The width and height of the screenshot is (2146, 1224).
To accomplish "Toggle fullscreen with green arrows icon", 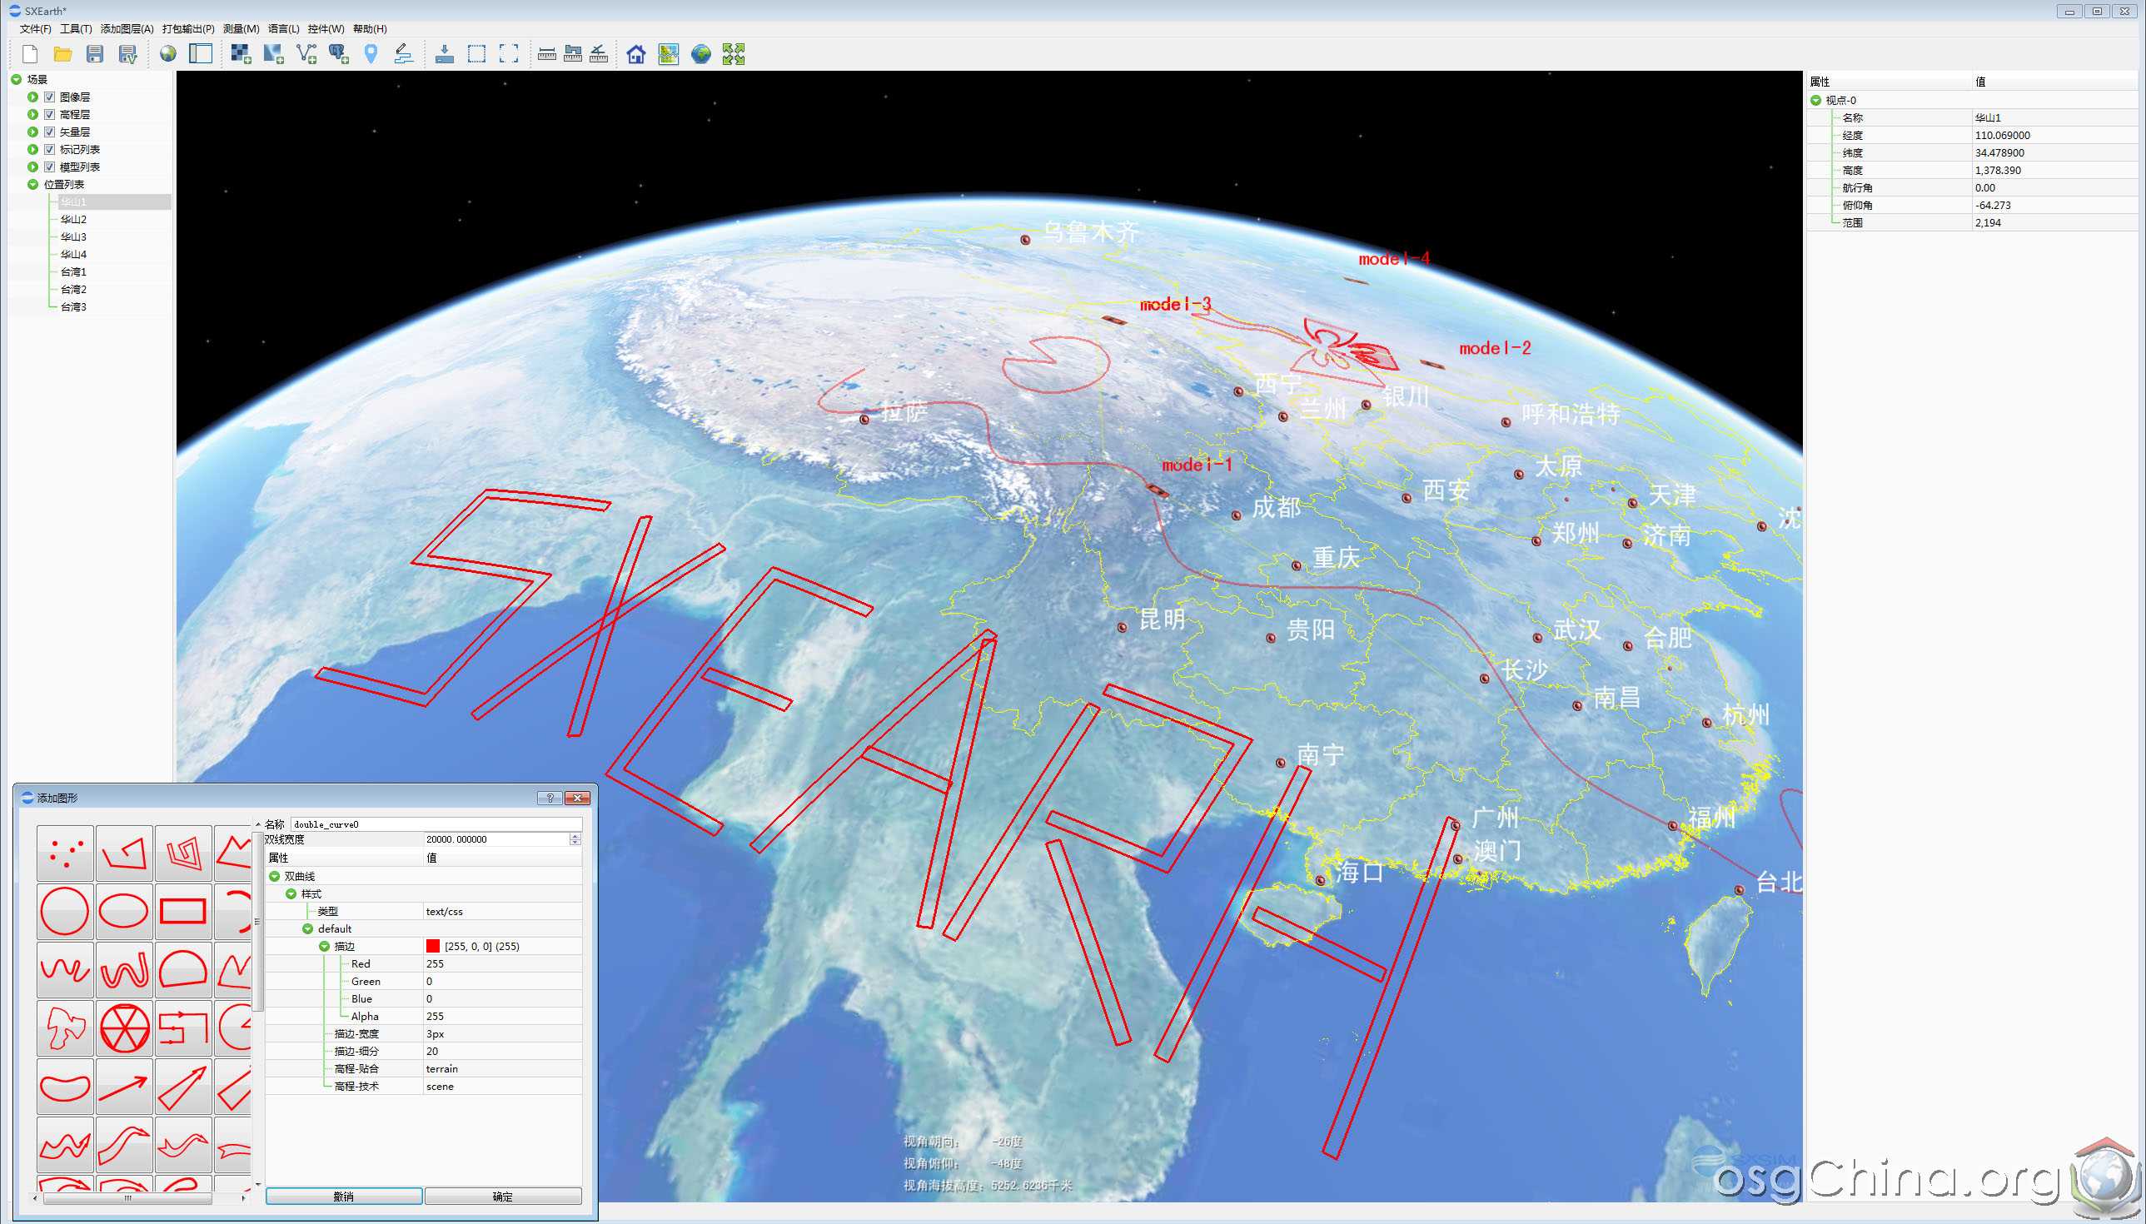I will pos(734,54).
